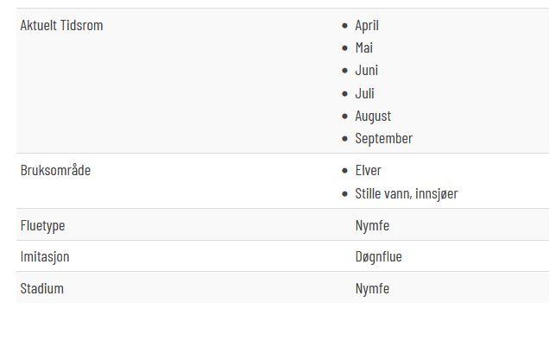Select the Nymfe value beside Fluetype
549x340 pixels.
372,225
